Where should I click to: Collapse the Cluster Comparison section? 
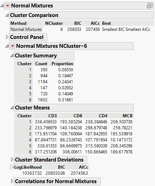click(x=7, y=15)
